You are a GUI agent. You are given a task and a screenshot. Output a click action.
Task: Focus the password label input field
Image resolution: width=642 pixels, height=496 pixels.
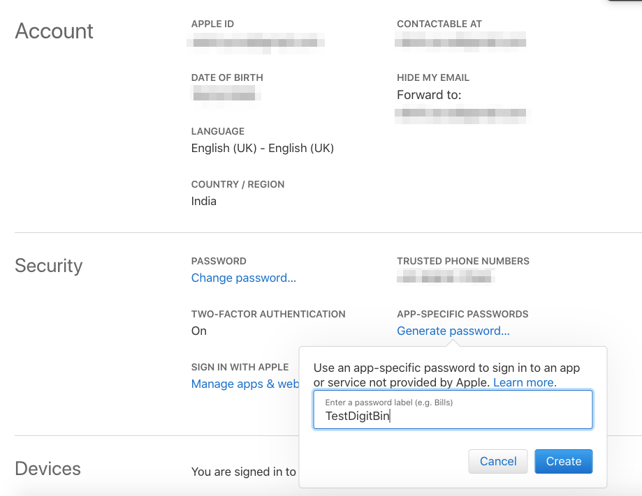[x=453, y=409]
